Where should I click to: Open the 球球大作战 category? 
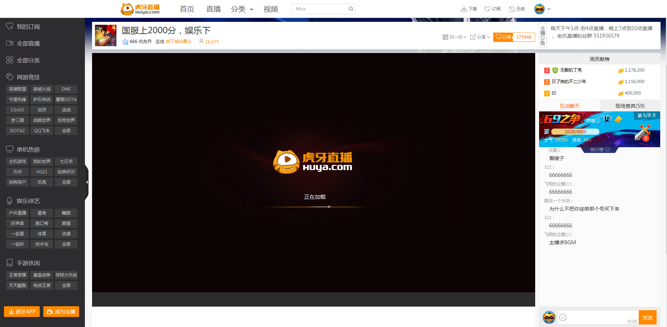point(66,275)
